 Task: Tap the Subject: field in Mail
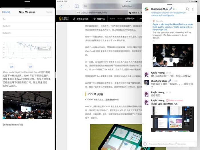pyautogui.click(x=27, y=33)
